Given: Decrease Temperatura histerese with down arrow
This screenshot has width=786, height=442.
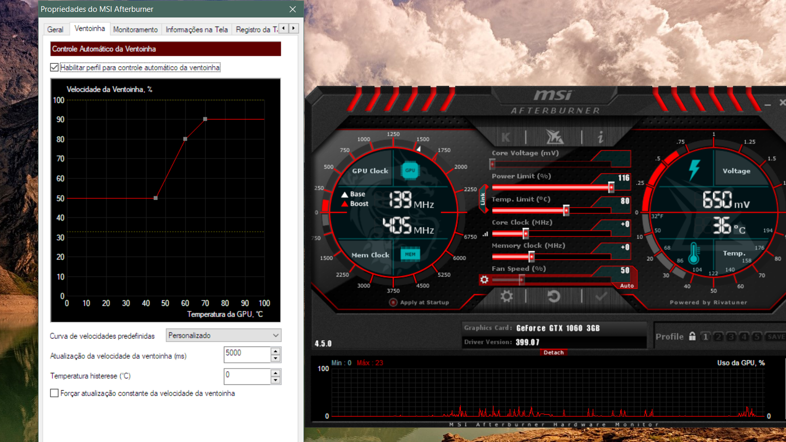Looking at the screenshot, I should (x=276, y=380).
